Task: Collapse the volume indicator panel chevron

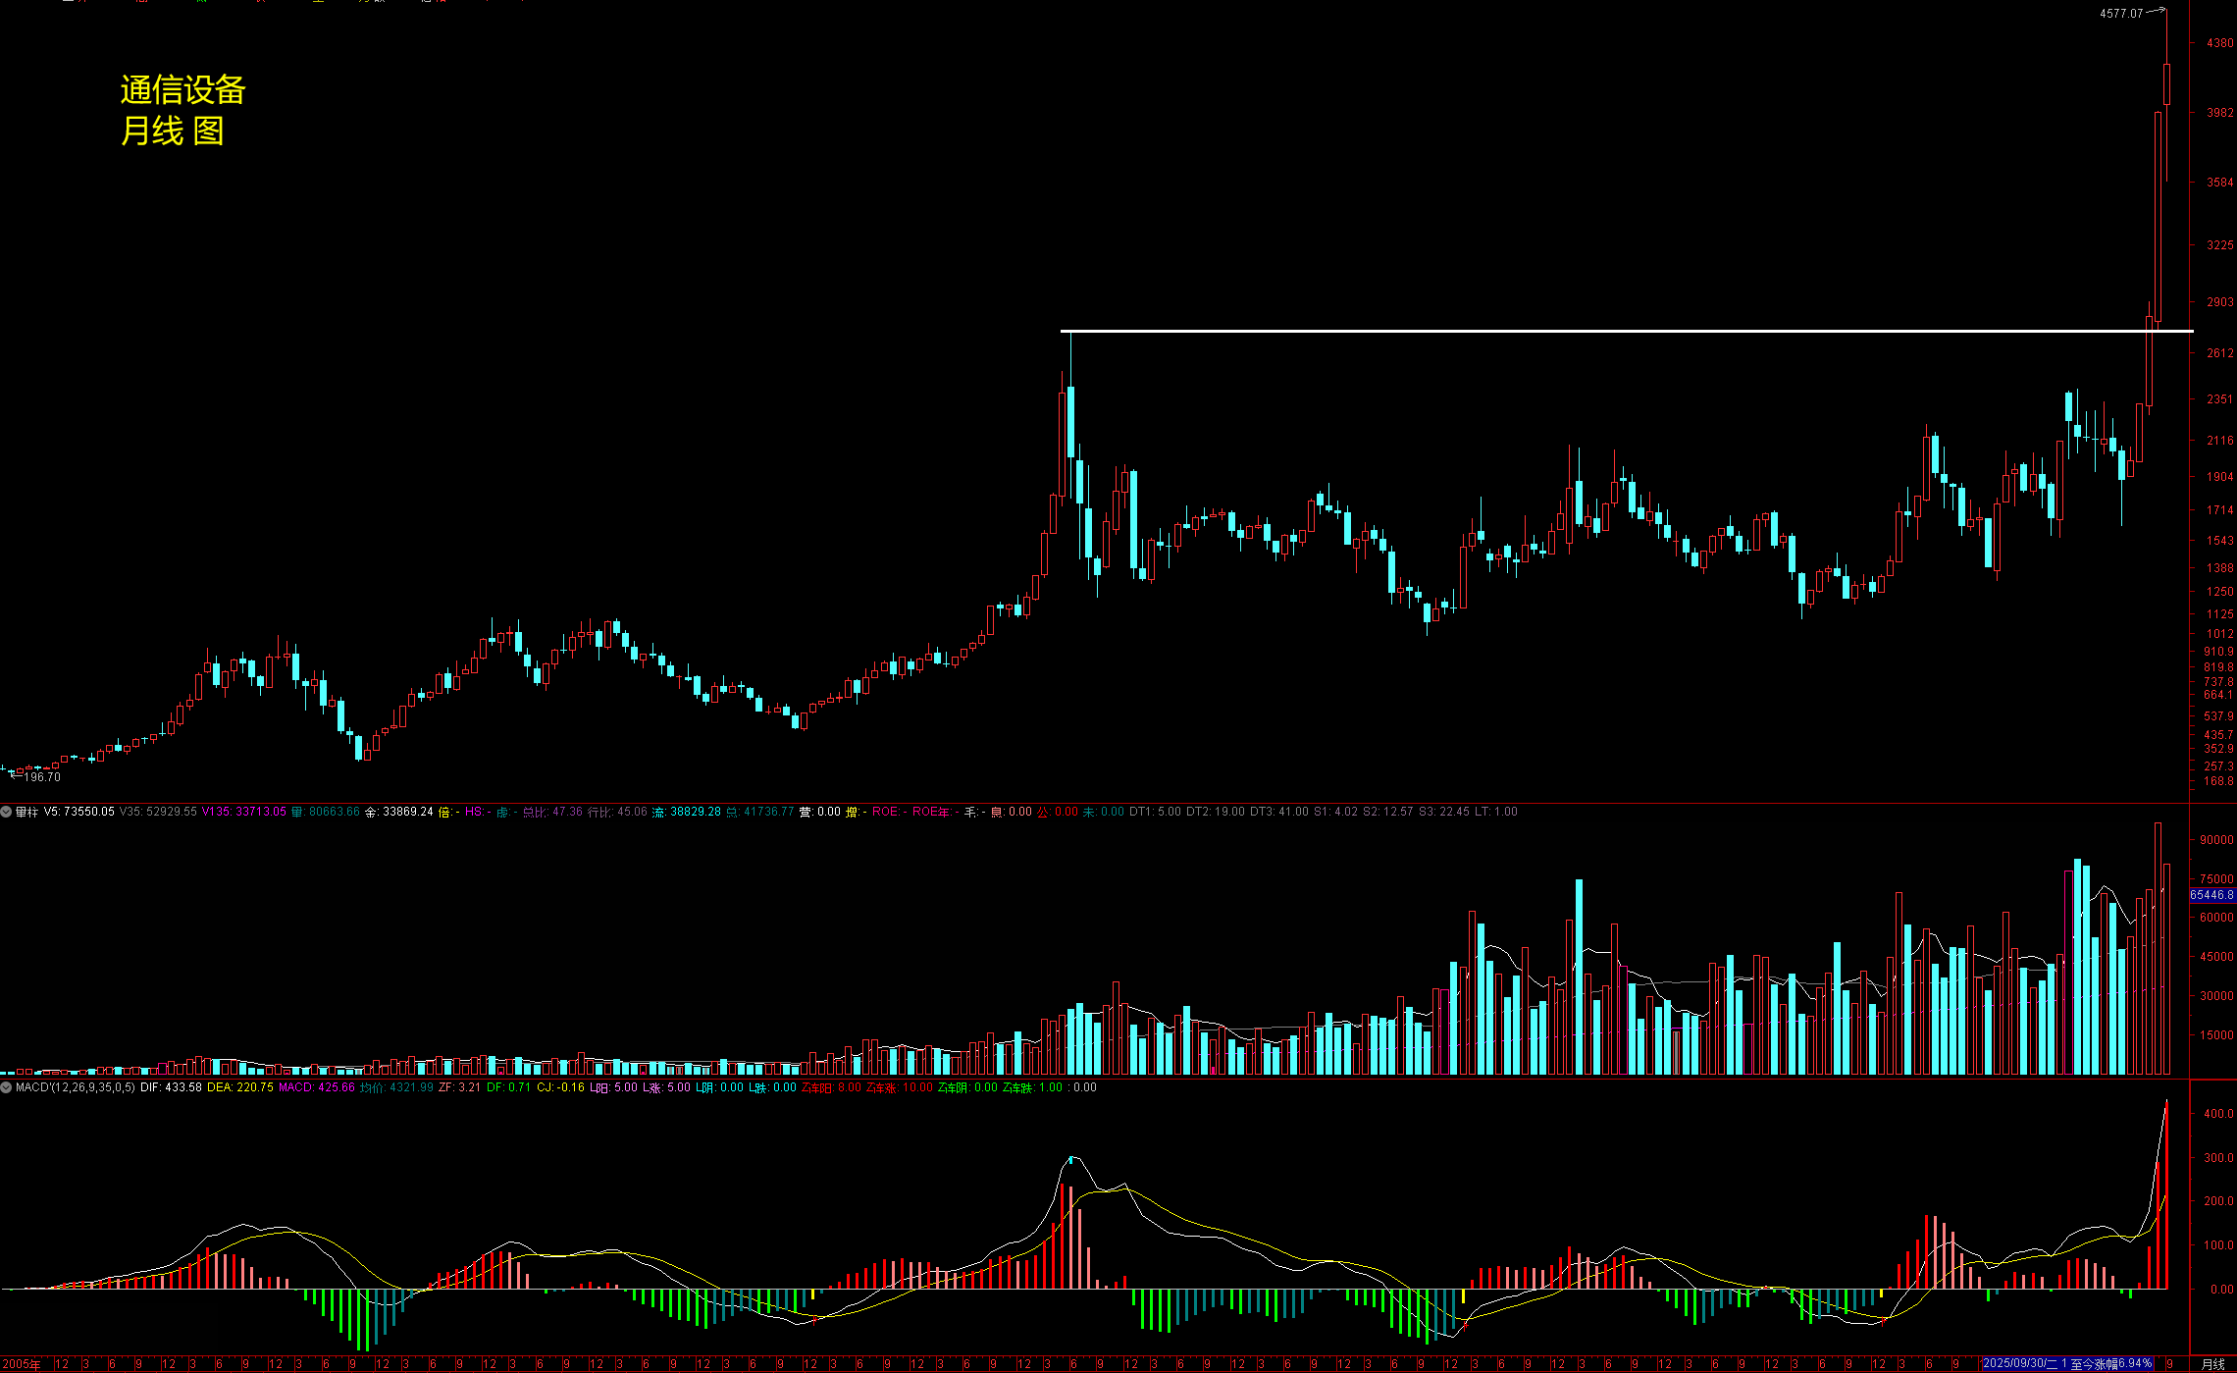Action: (6, 812)
